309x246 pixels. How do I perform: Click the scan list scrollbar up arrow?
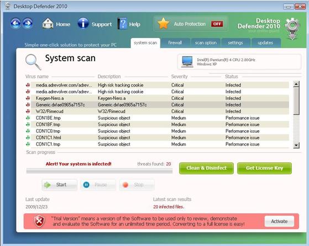[x=296, y=84]
